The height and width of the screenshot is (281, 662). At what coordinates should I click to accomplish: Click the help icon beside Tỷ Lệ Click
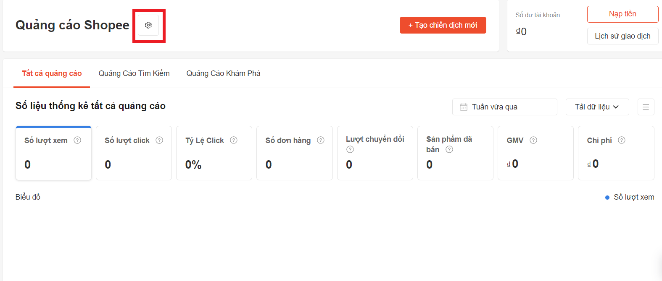coord(234,140)
